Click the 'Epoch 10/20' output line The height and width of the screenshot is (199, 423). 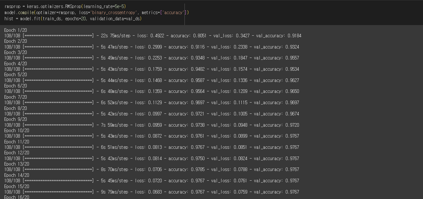17,131
